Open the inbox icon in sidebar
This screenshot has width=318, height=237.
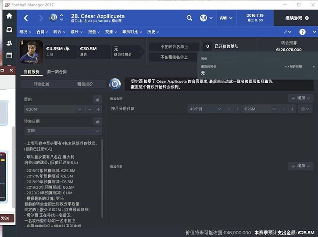point(9,30)
